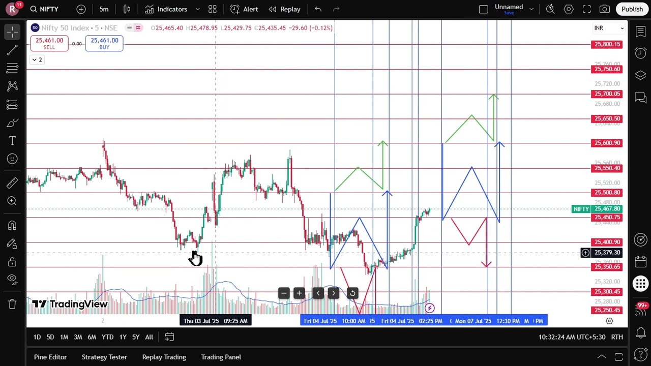Open chart settings hexagon icon
Image resolution: width=651 pixels, height=366 pixels.
coord(569,9)
